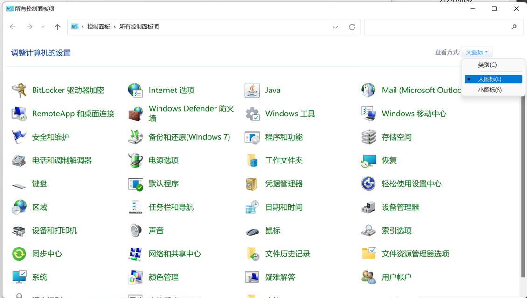527x298 pixels.
Task: Go up one level with up arrow
Action: (x=57, y=27)
